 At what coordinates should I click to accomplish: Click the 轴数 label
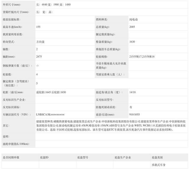(6, 49)
